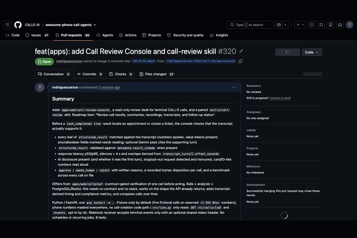
Task: Click the green Open status badge
Action: coord(44,61)
